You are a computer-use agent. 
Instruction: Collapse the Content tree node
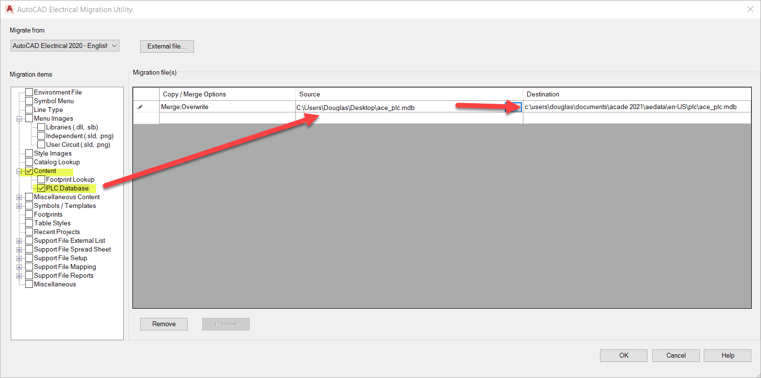[19, 171]
